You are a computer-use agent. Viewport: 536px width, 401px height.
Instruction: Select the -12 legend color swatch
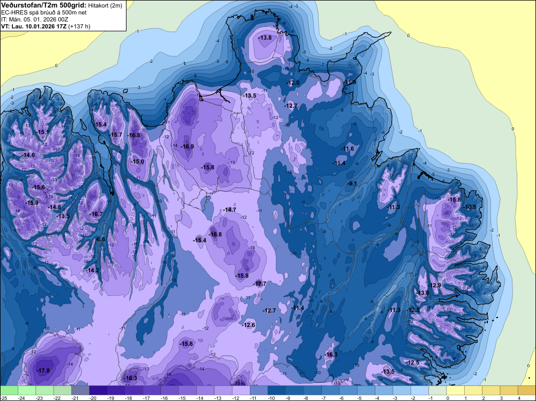point(241,390)
